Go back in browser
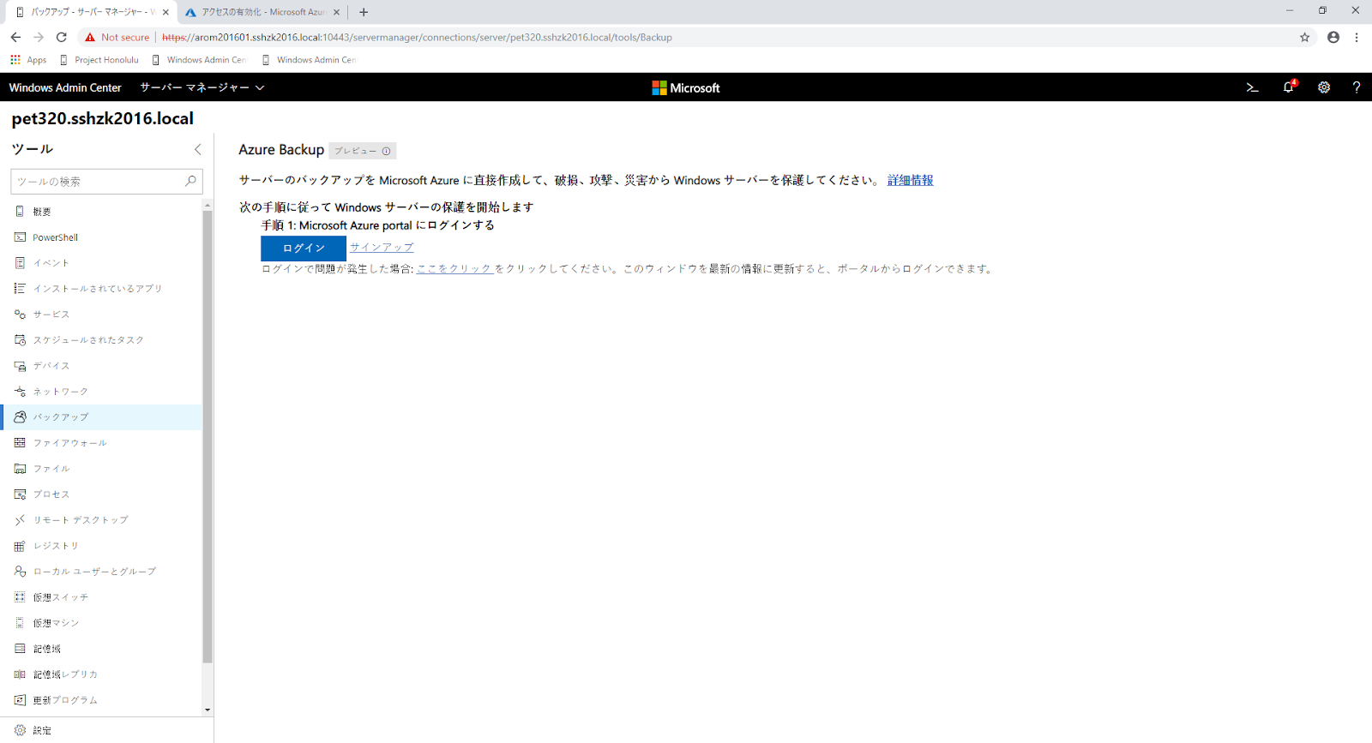The height and width of the screenshot is (743, 1372). pyautogui.click(x=15, y=37)
